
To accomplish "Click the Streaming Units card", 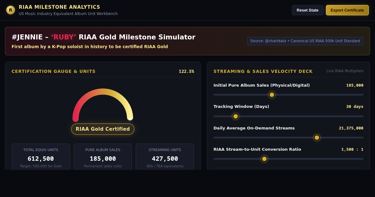I will point(165,157).
